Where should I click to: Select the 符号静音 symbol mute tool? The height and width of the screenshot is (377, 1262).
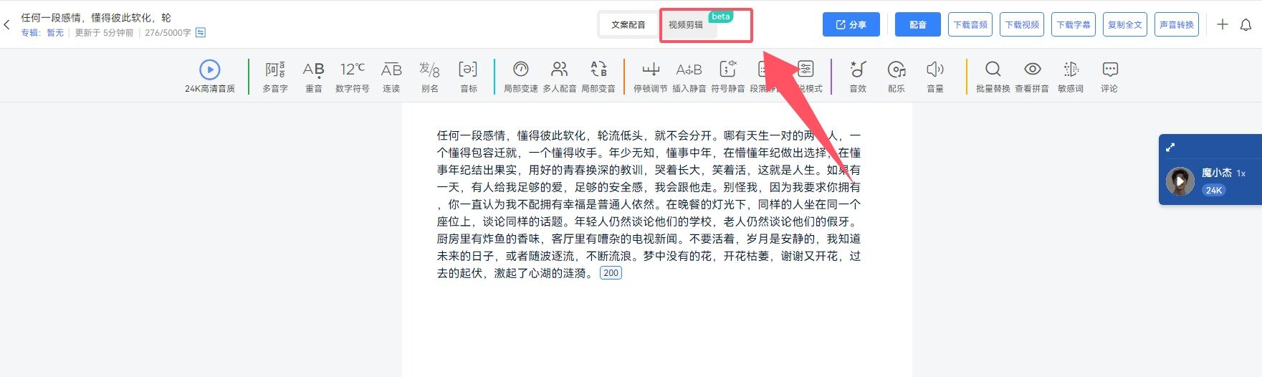pos(728,77)
